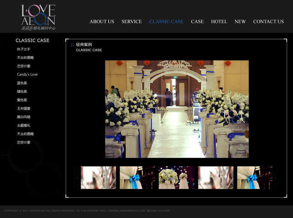Select Candy's Love in the sidebar
Image resolution: width=293 pixels, height=218 pixels.
coord(27,74)
